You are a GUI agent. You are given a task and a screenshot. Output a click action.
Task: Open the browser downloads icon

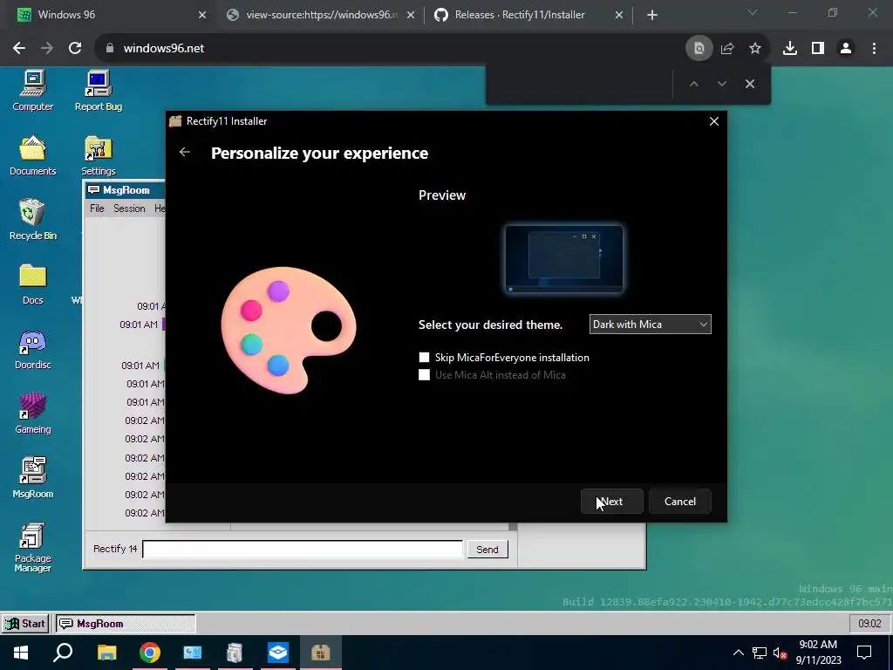tap(790, 49)
